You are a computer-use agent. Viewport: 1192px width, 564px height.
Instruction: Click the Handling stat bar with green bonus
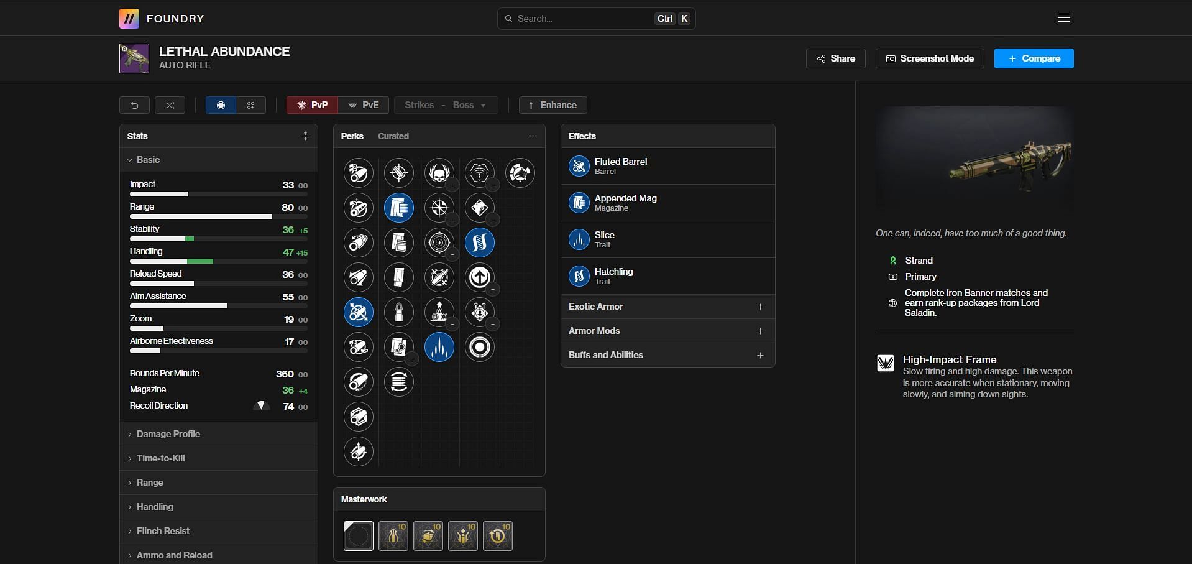(x=218, y=261)
